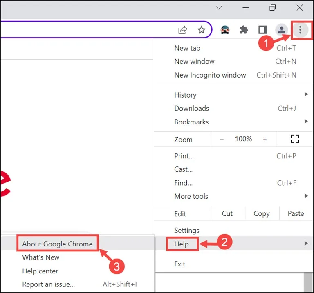Image resolution: width=314 pixels, height=293 pixels.
Task: Click Paste in the Edit row
Action: (x=296, y=213)
